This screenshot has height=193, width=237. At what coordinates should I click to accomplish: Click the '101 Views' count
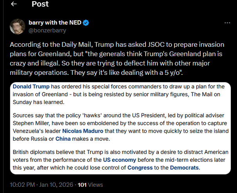click(90, 184)
